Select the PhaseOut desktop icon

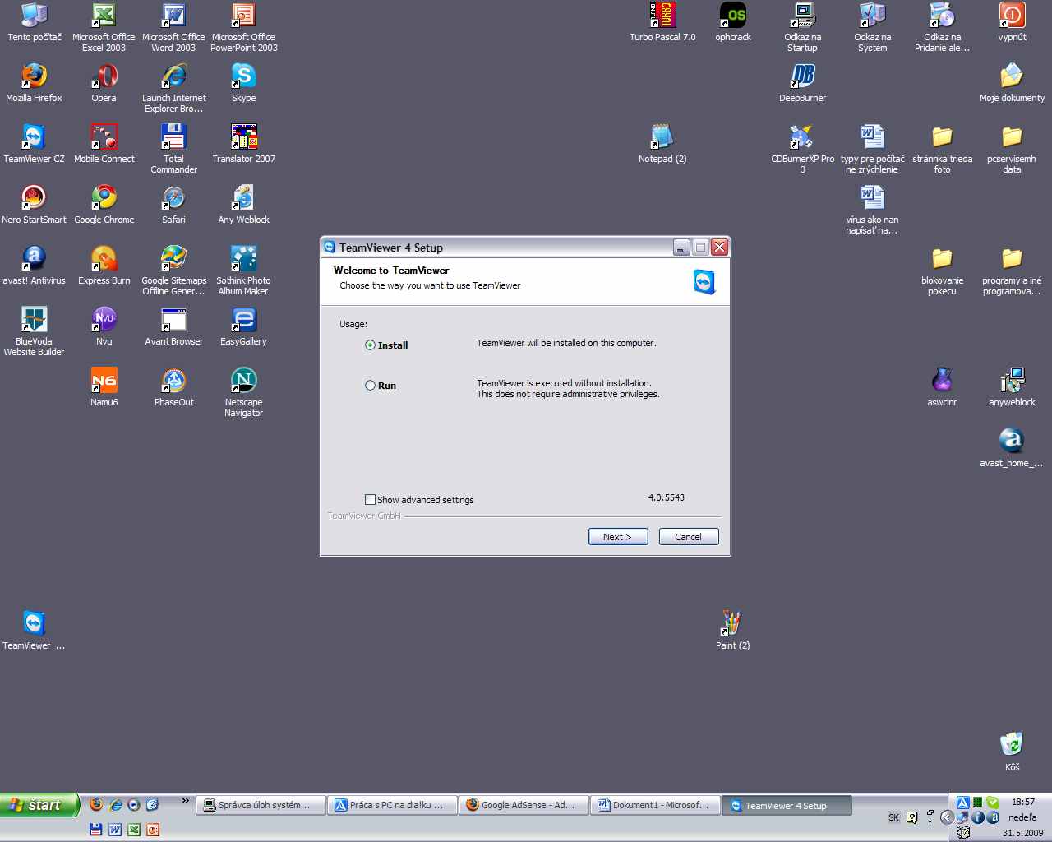tap(173, 387)
